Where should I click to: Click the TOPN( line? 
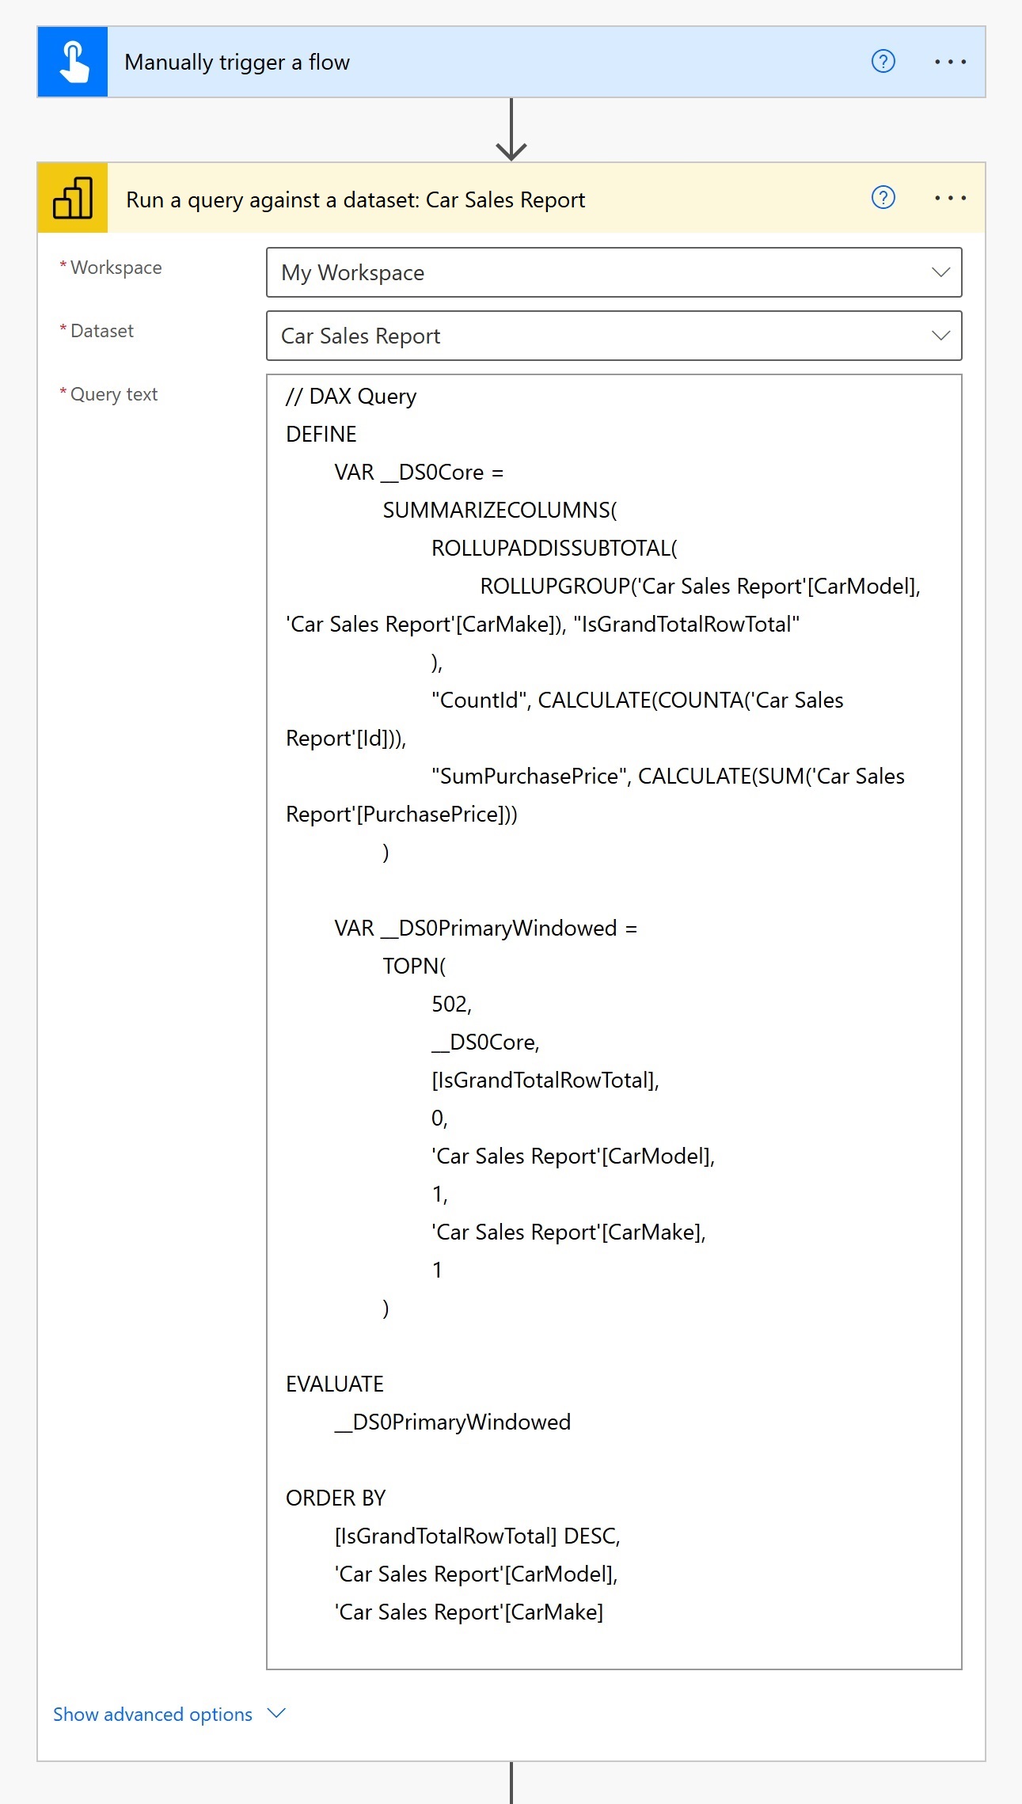click(414, 966)
